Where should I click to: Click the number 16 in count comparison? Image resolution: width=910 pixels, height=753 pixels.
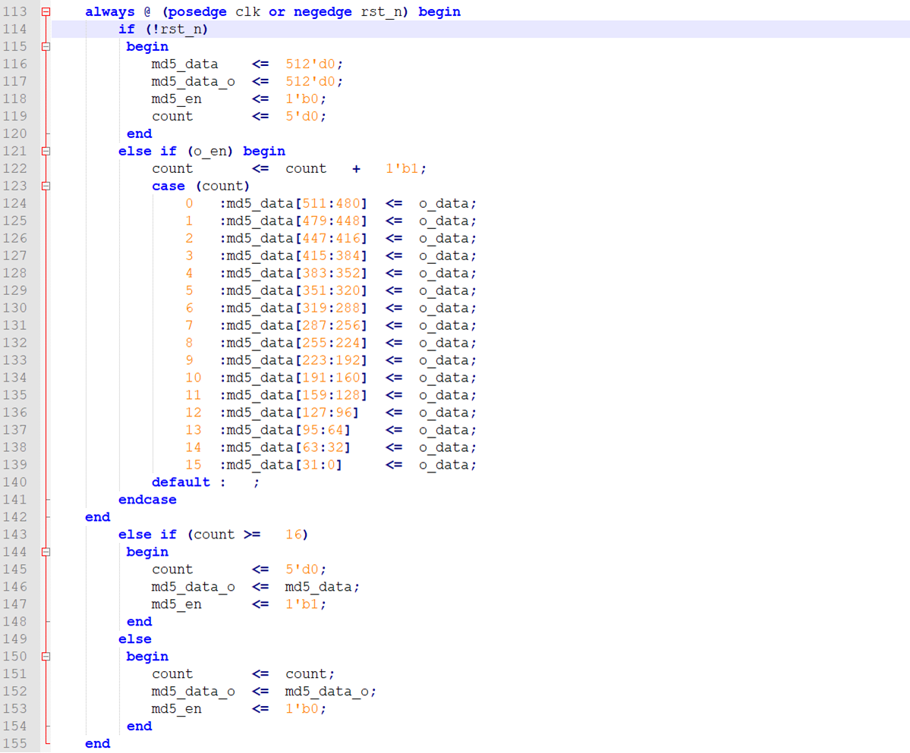(x=294, y=535)
